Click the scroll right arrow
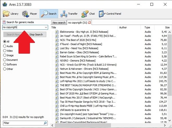 coord(165,125)
